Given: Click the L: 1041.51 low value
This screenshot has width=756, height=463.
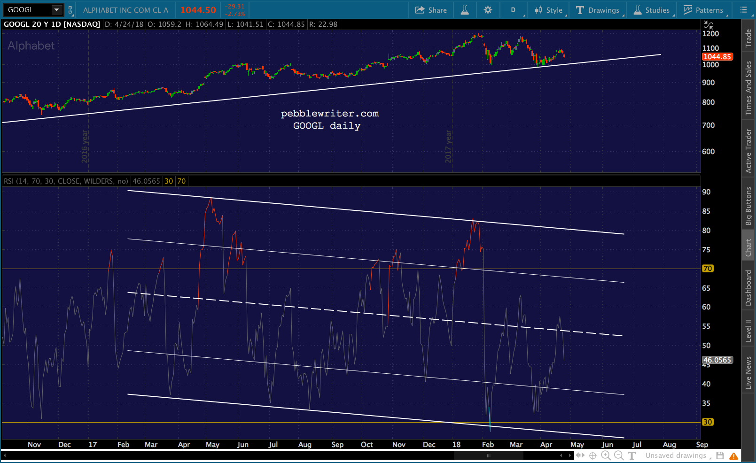Looking at the screenshot, I should coord(245,24).
